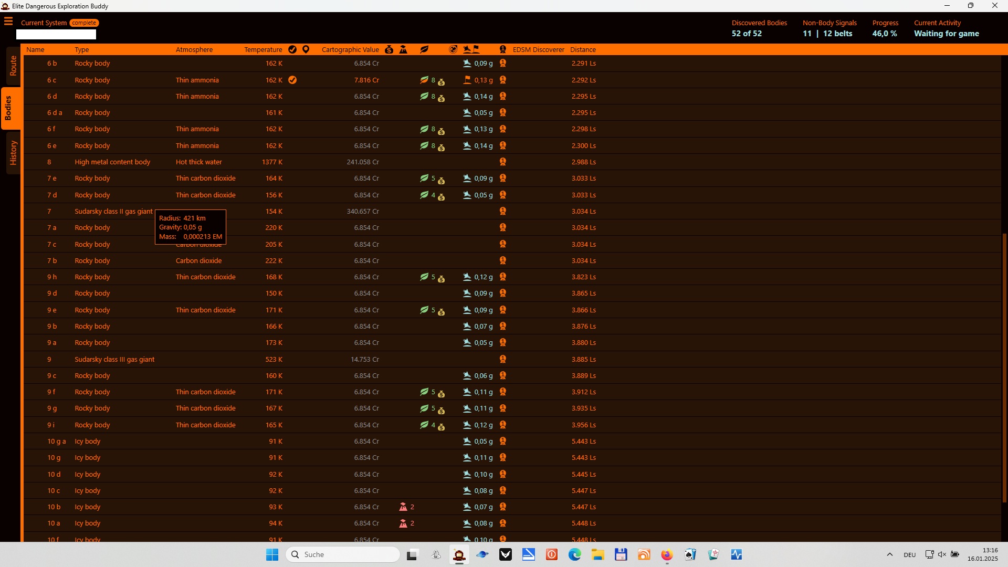Sort by Temperature column header

coord(263,49)
